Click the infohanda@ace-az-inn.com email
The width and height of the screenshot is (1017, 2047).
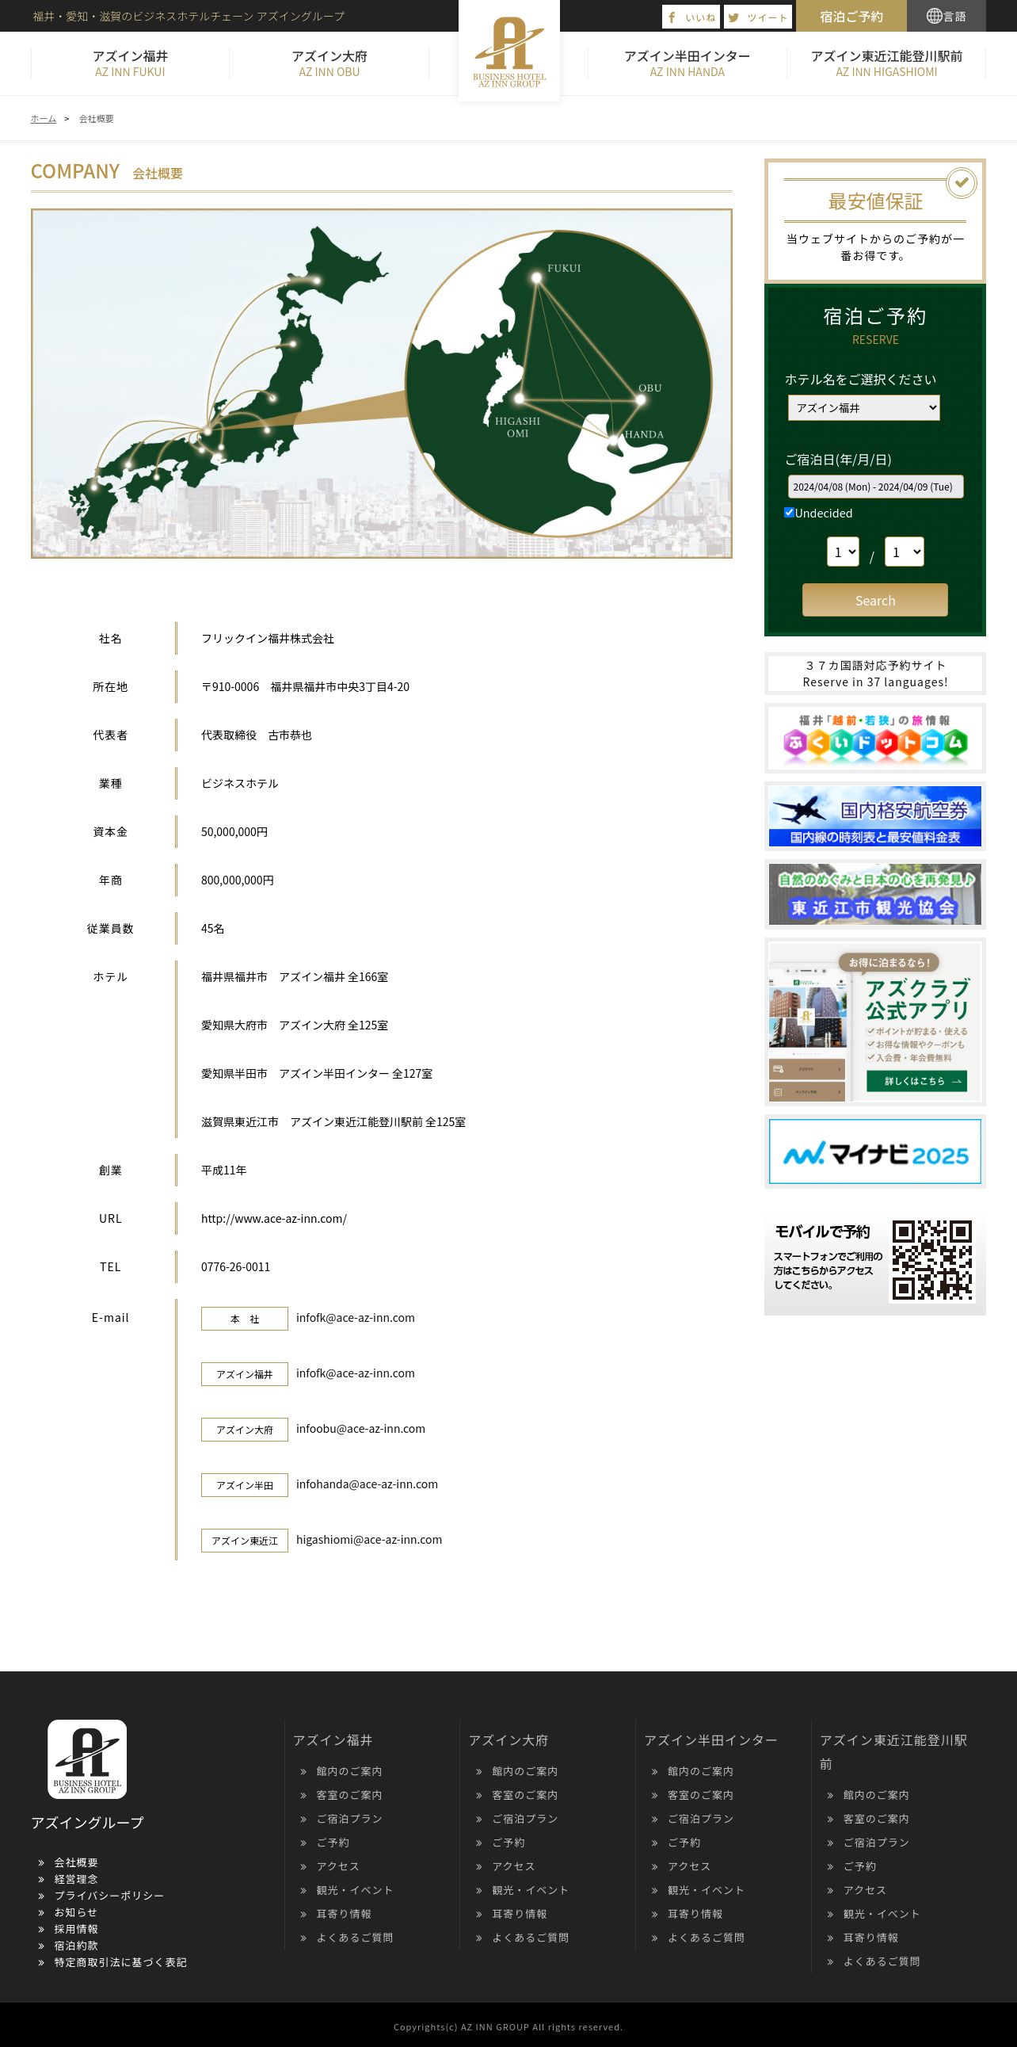pos(367,1484)
